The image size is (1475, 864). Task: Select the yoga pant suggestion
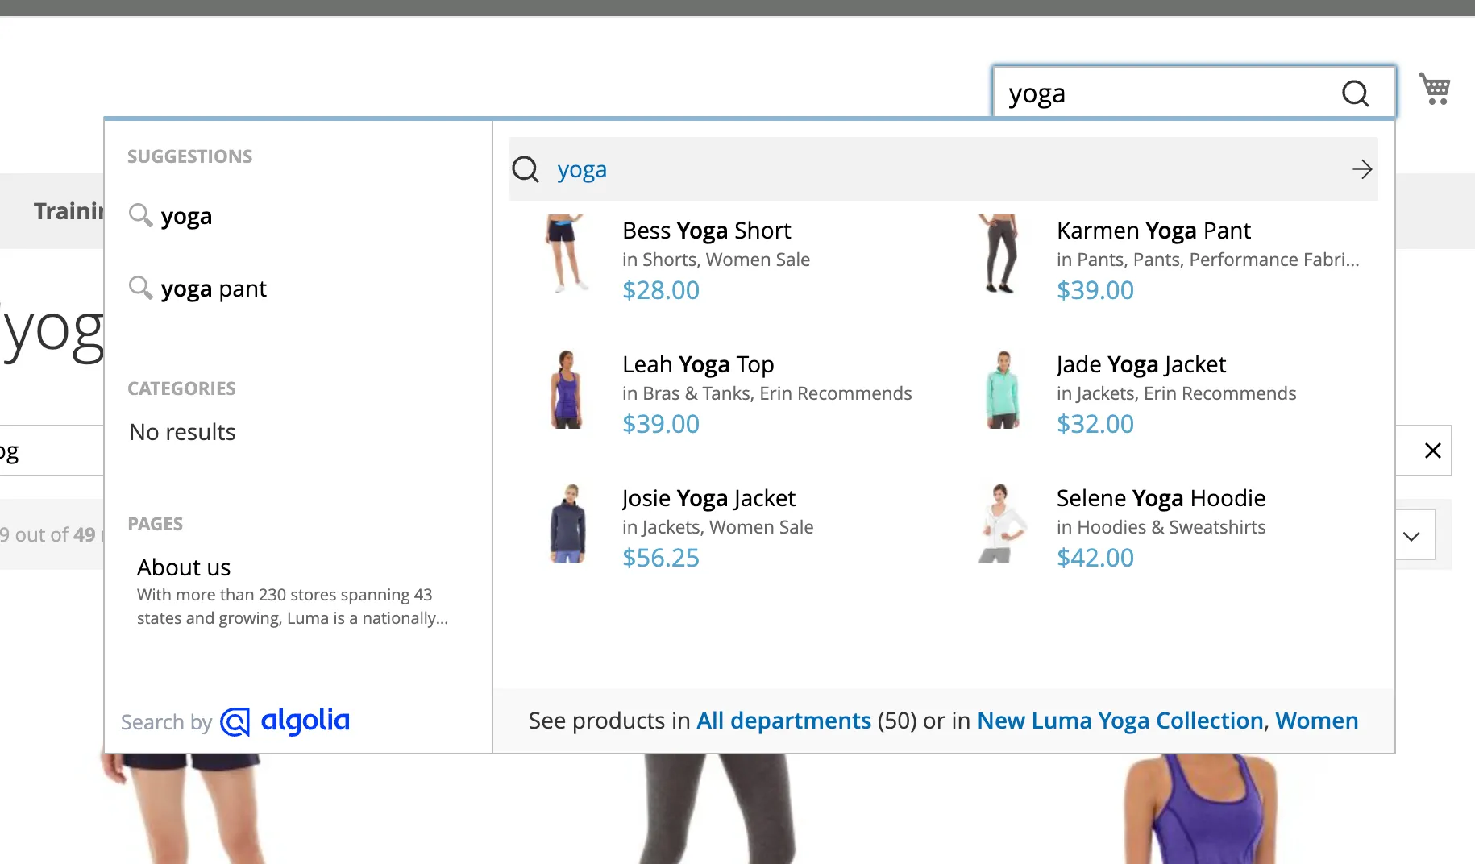(x=213, y=288)
